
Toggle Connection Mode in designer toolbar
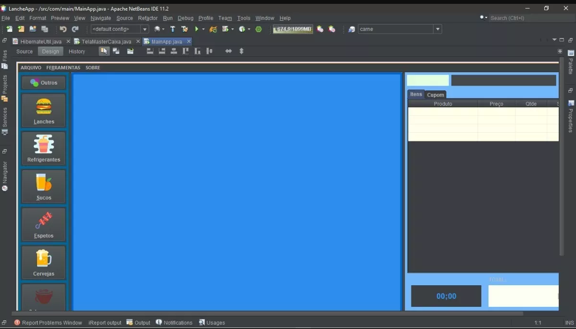(x=116, y=51)
